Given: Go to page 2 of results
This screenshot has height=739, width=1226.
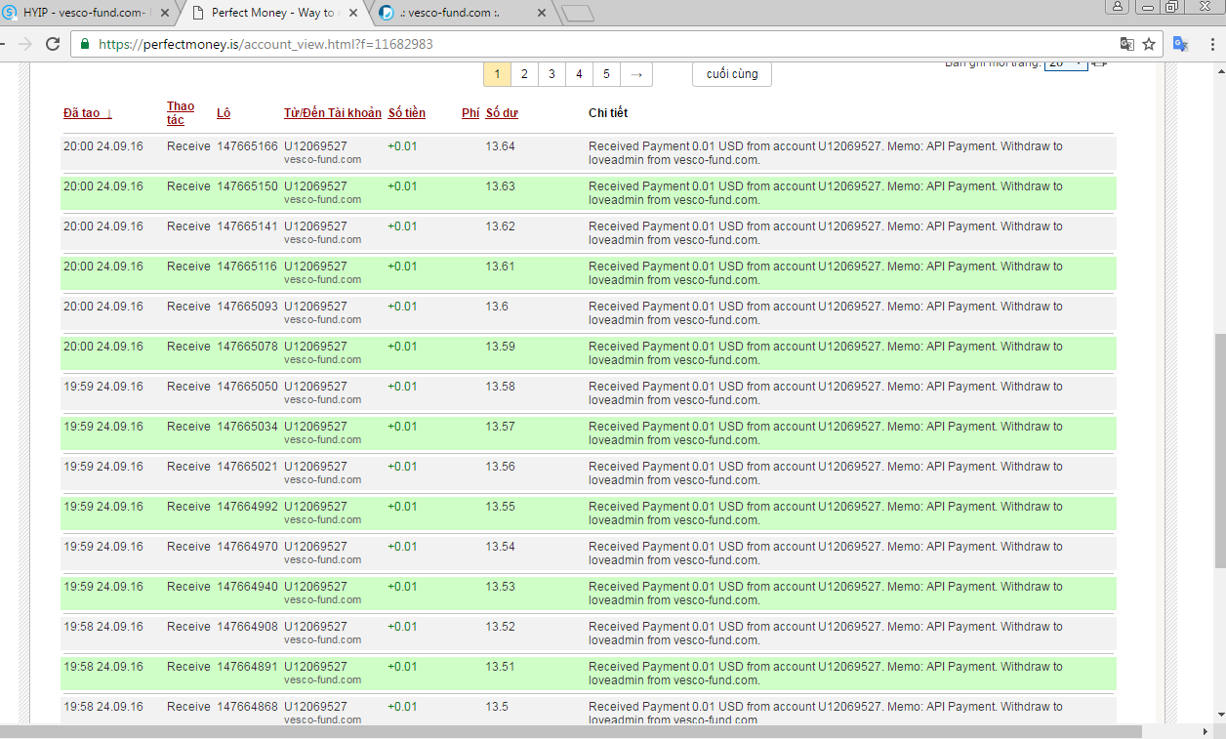Looking at the screenshot, I should click(x=524, y=74).
